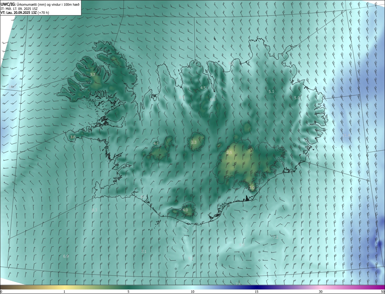This screenshot has width=385, height=294.
Task: Click the title 'Úrkomumætti (mm) og vindur í 100m hæð'
Action: pos(48,4)
